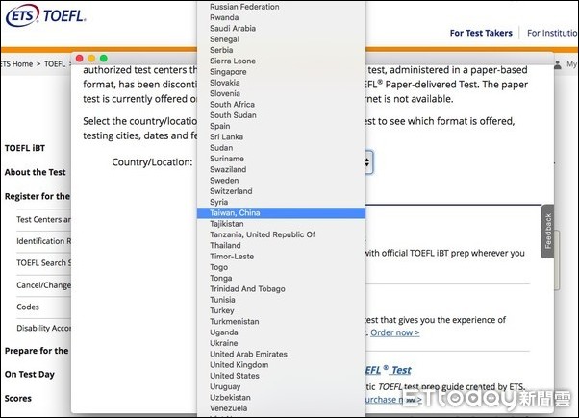This screenshot has width=579, height=418.
Task: Select Spain from the country list
Action: [220, 126]
